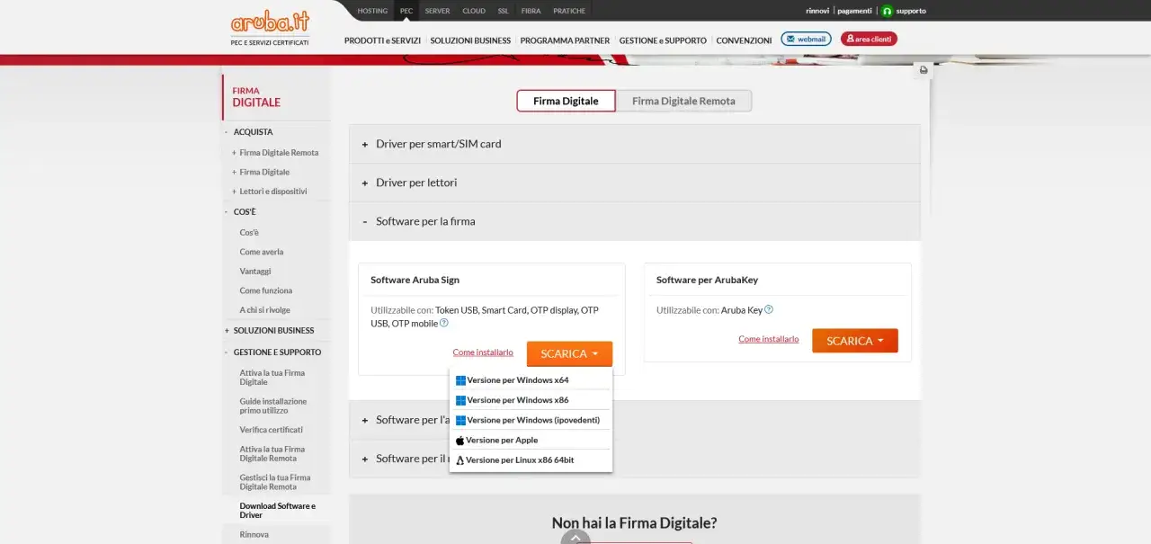Expand Driver per lettori section

click(635, 183)
